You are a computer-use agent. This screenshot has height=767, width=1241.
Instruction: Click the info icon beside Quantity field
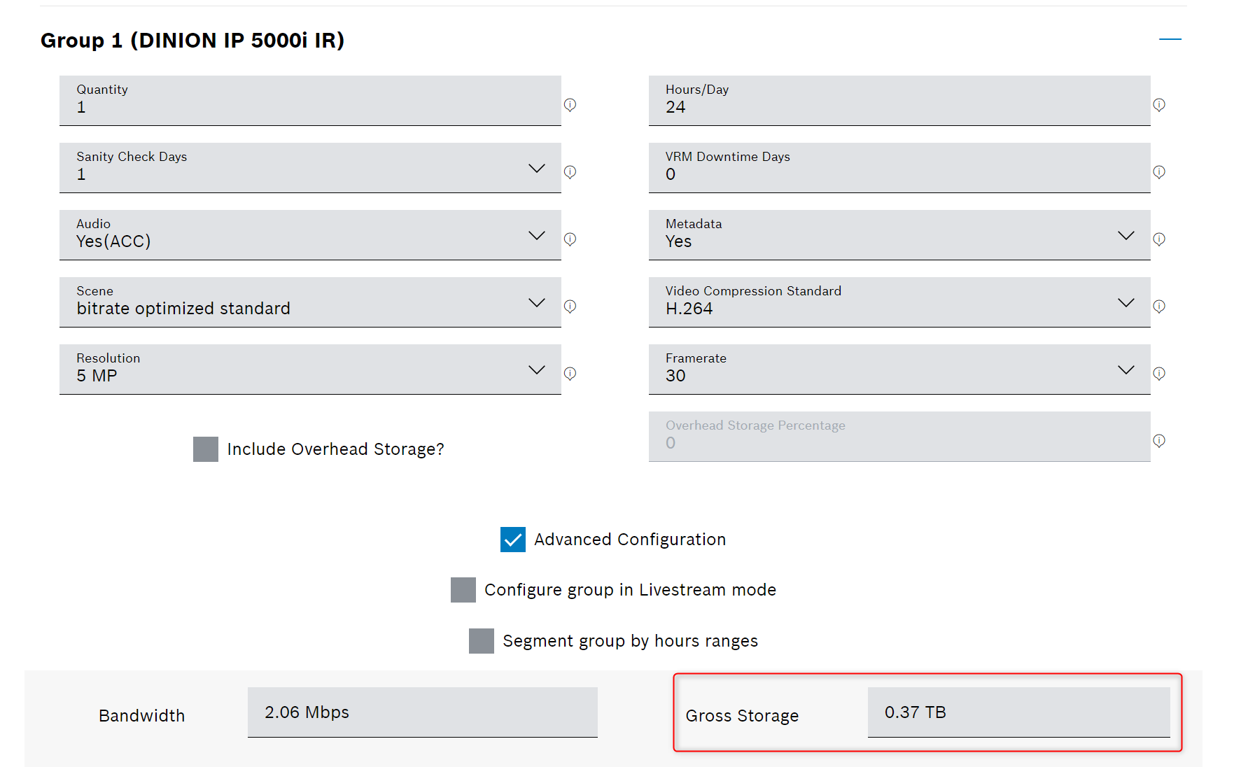click(570, 105)
